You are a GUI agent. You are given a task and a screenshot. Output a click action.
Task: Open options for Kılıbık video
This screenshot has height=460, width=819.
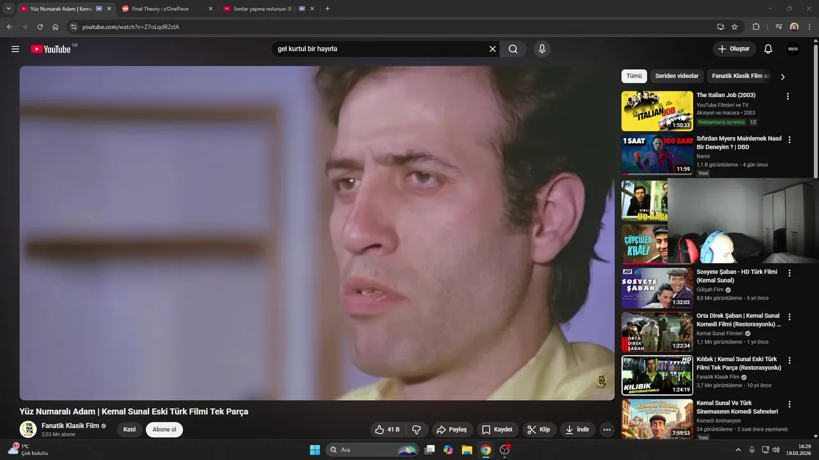click(x=790, y=360)
